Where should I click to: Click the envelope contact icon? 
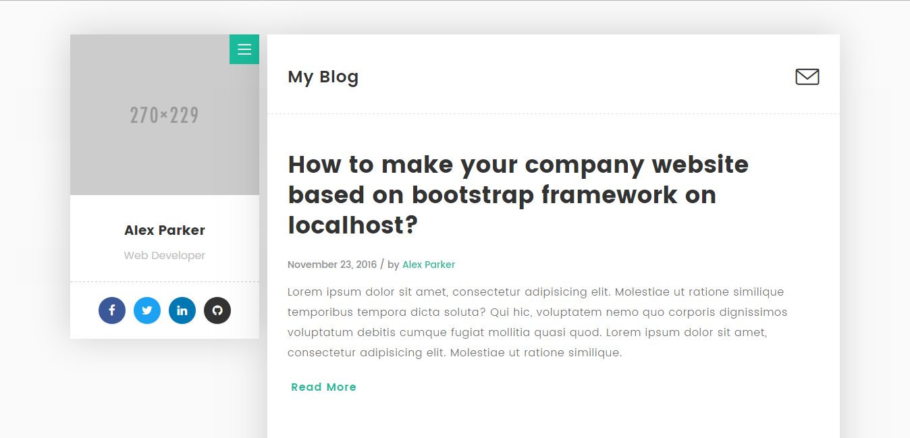pyautogui.click(x=807, y=77)
